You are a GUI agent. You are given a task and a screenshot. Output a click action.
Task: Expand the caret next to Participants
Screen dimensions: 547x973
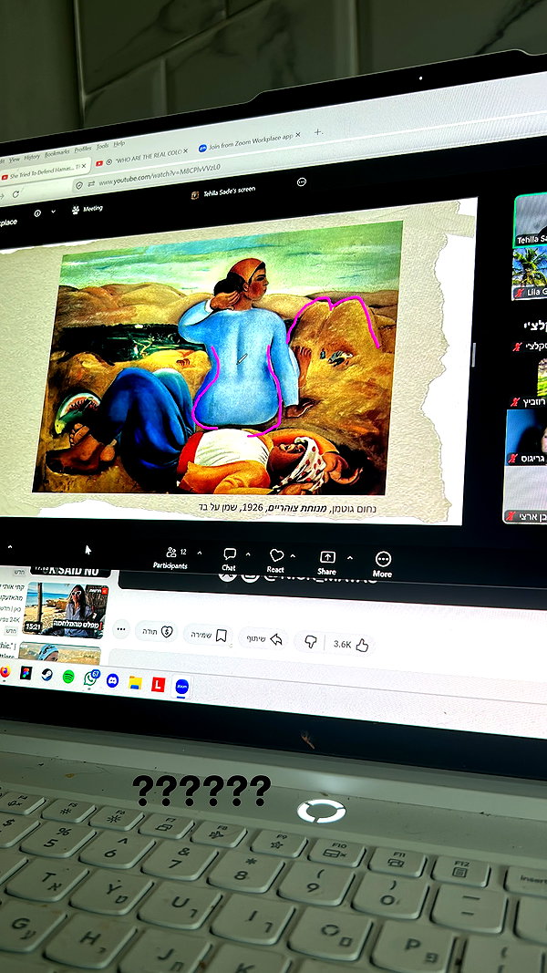pos(200,553)
